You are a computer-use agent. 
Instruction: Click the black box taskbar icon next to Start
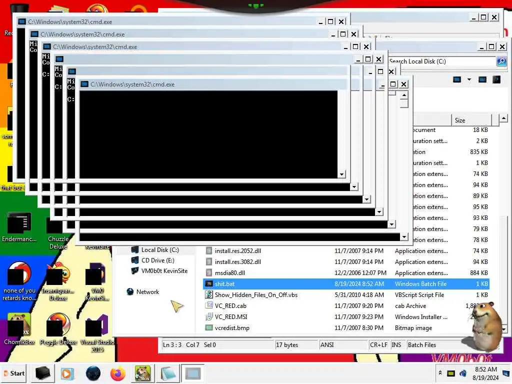(x=43, y=373)
